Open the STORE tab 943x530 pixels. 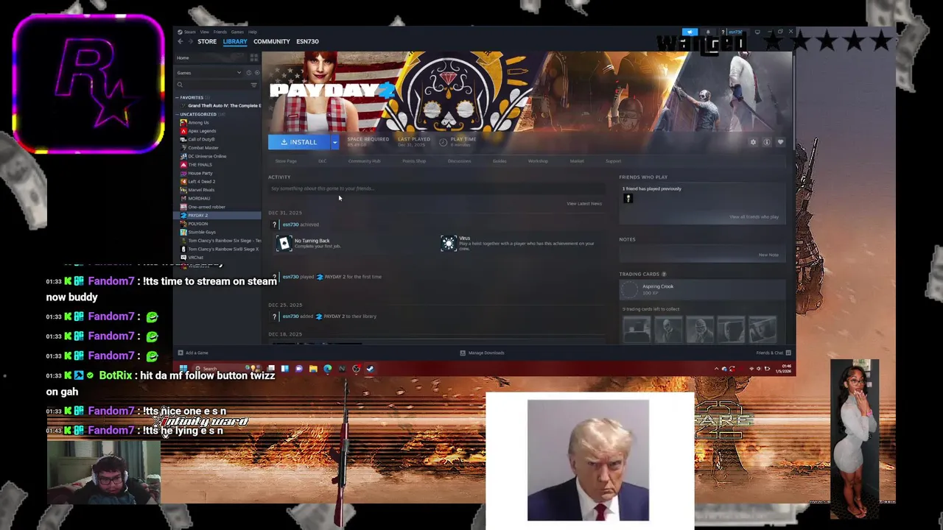[x=207, y=41]
